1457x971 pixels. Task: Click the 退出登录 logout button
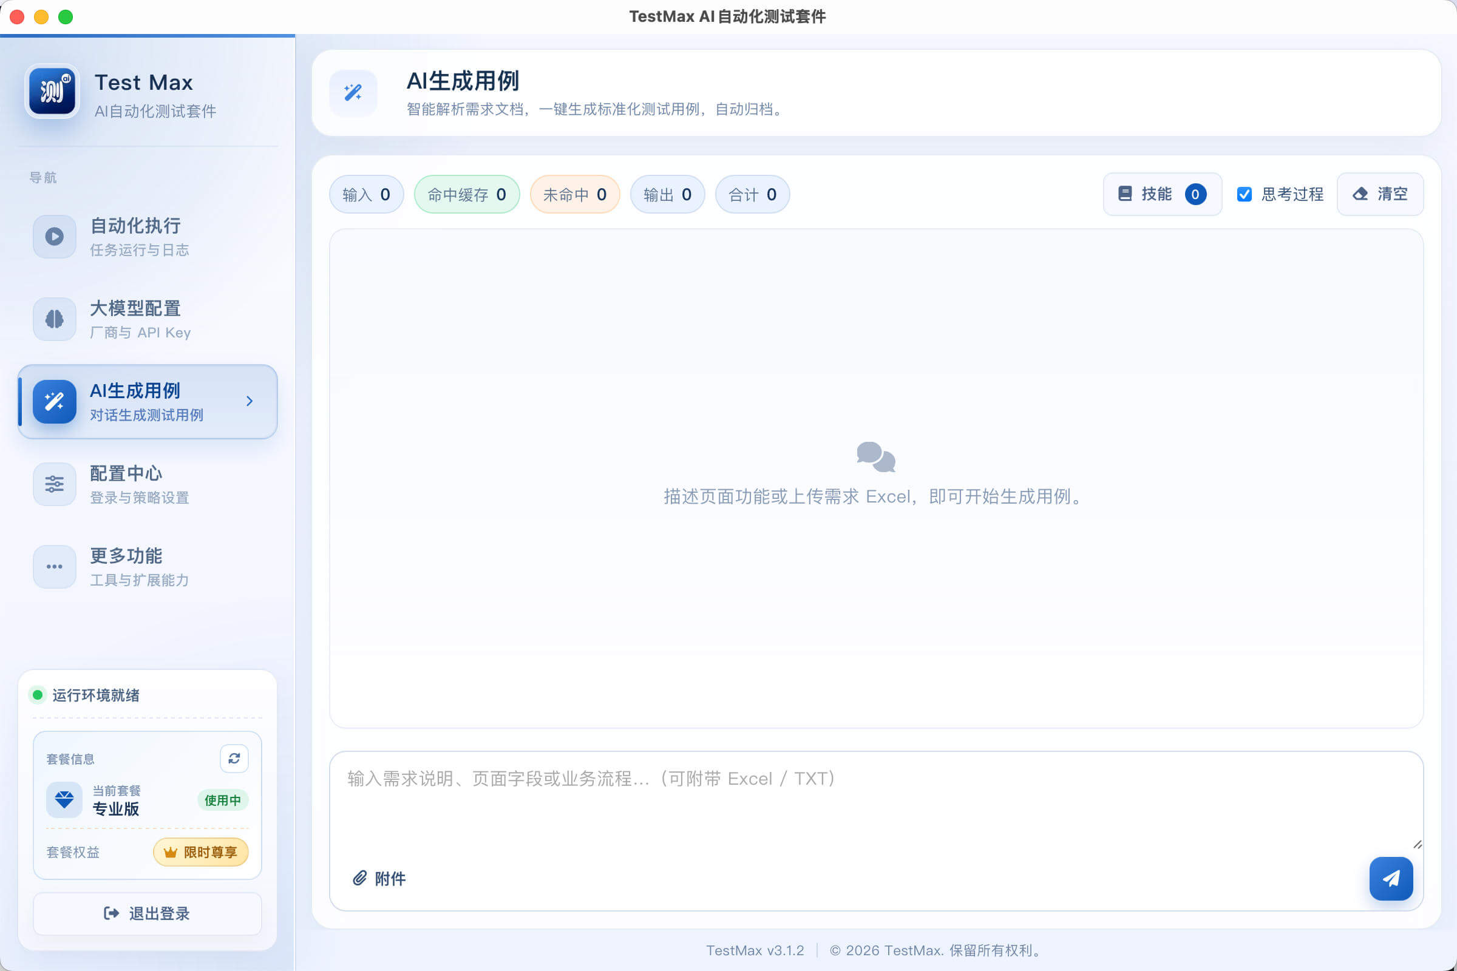click(148, 913)
